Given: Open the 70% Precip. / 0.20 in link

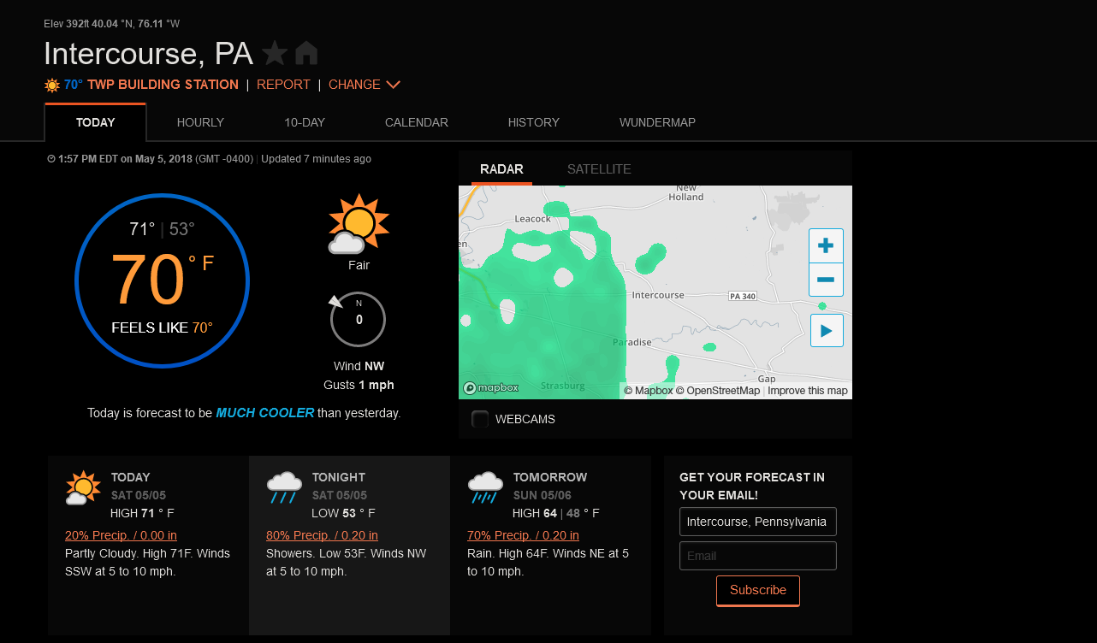Looking at the screenshot, I should point(523,535).
